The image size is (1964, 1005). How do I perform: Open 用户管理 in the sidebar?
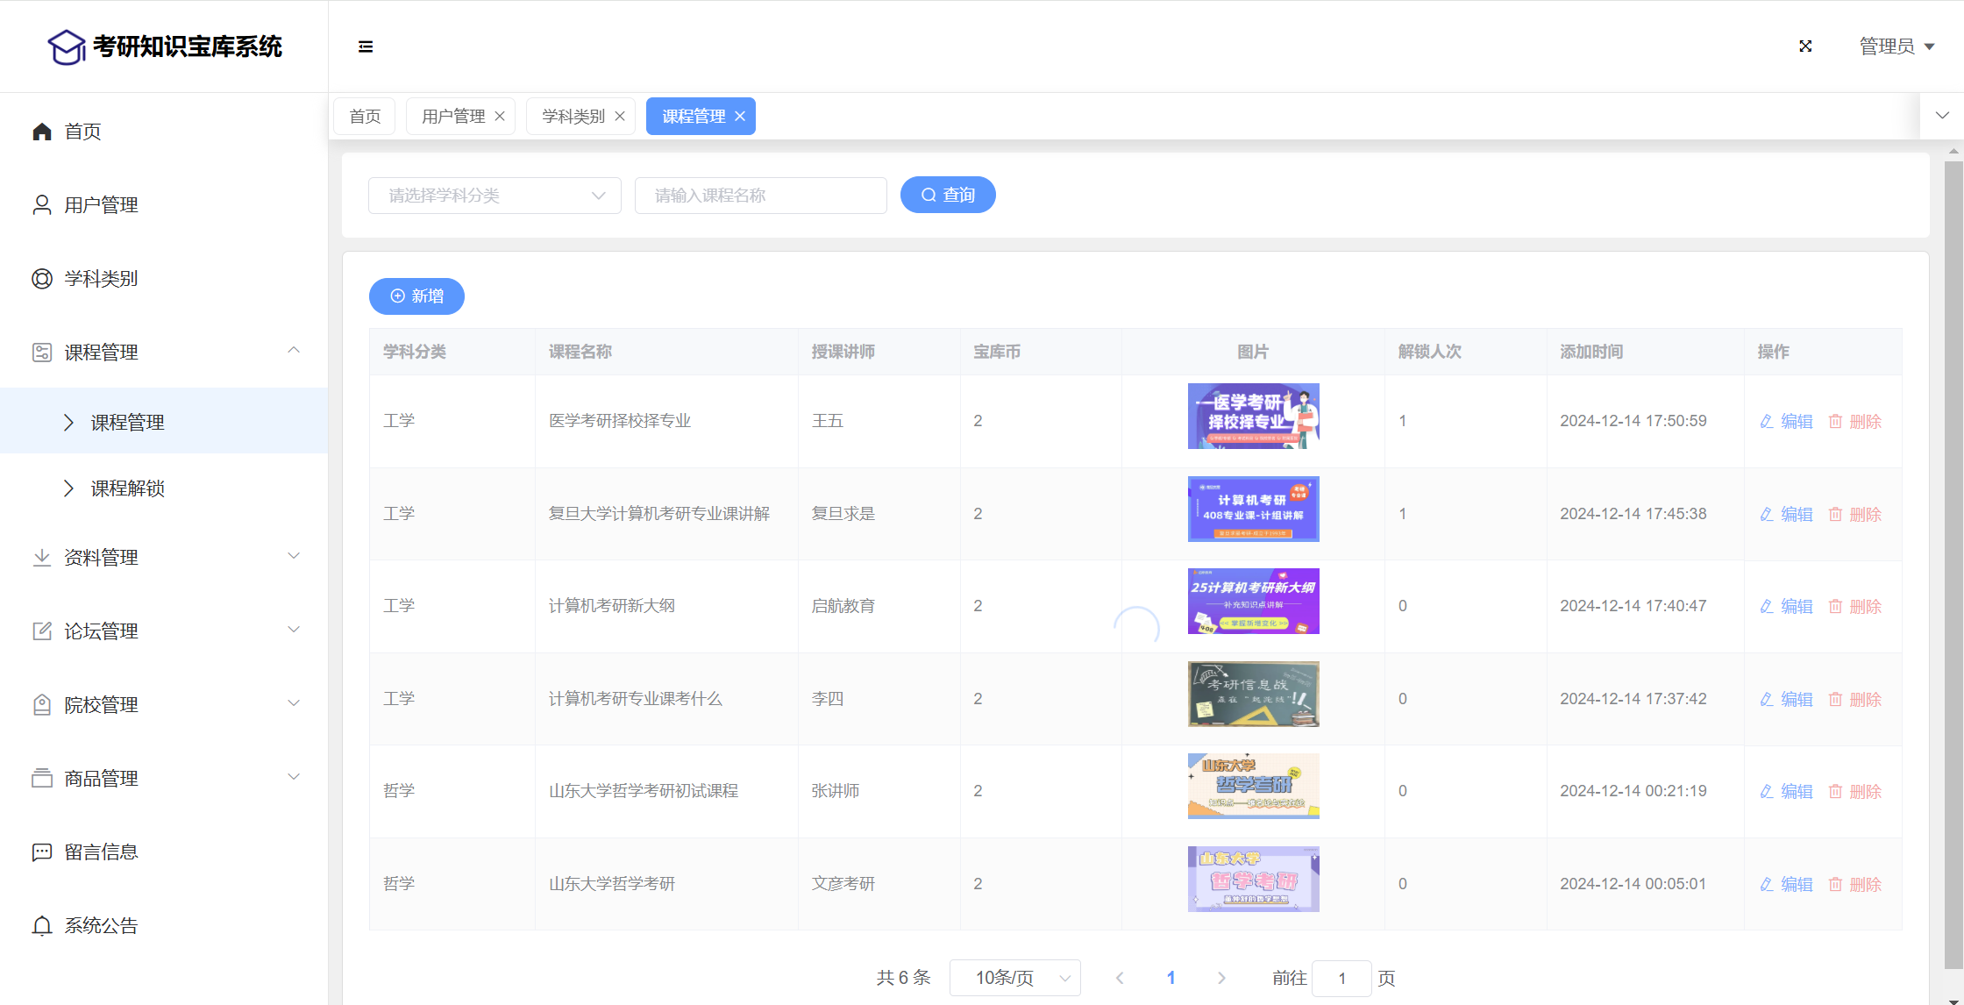101,205
